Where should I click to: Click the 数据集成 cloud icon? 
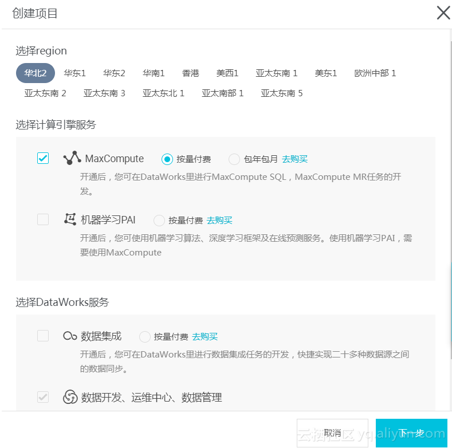pyautogui.click(x=70, y=336)
